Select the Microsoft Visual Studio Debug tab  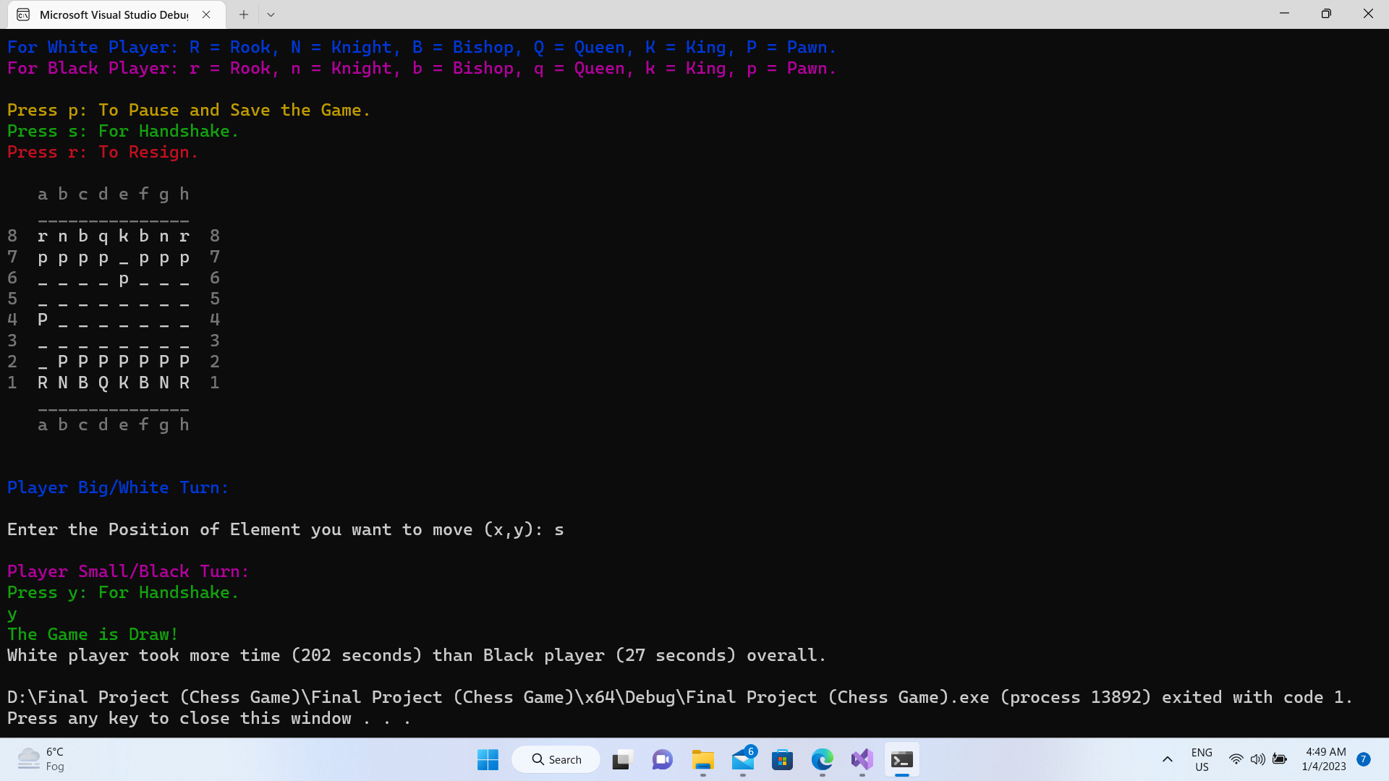113,14
